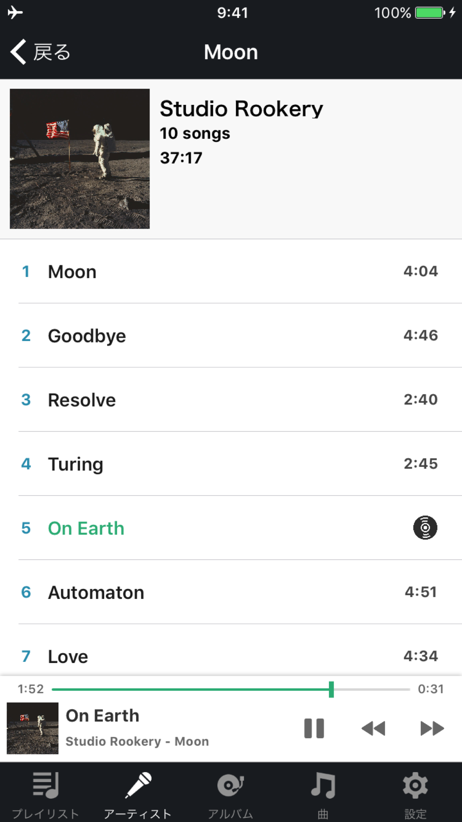462x822 pixels.
Task: Click the now-playing disc icon
Action: click(x=425, y=528)
